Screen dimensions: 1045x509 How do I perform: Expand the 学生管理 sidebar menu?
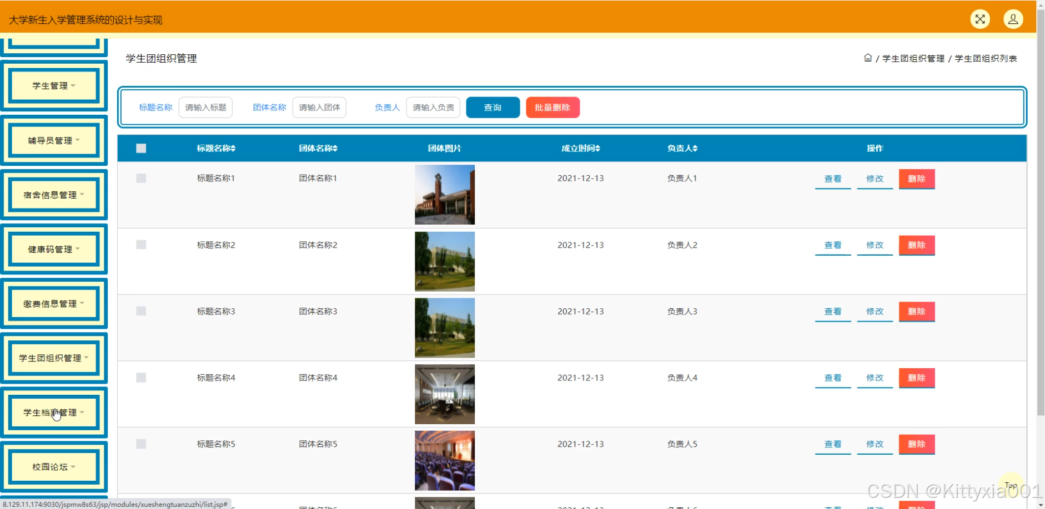click(x=54, y=86)
